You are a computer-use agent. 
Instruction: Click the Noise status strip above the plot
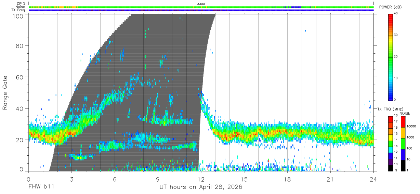click(201, 7)
